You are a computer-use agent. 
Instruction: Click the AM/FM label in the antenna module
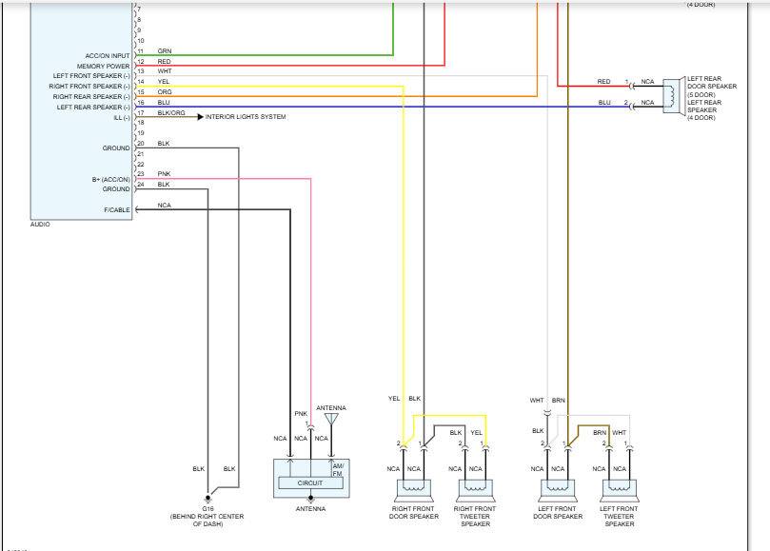[x=338, y=469]
